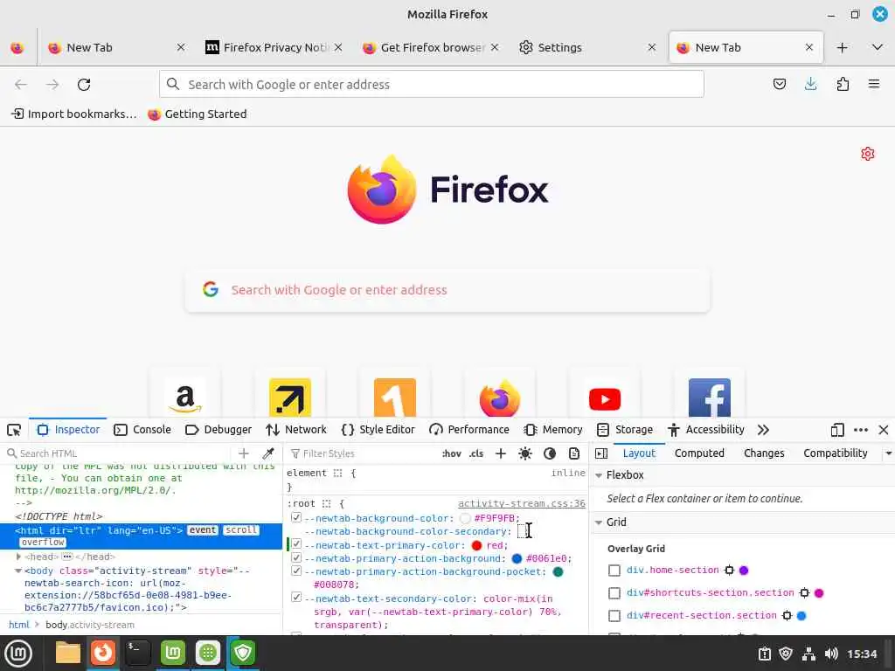This screenshot has width=895, height=671.
Task: Highlight the div.home-section element target icon
Action: pyautogui.click(x=729, y=570)
